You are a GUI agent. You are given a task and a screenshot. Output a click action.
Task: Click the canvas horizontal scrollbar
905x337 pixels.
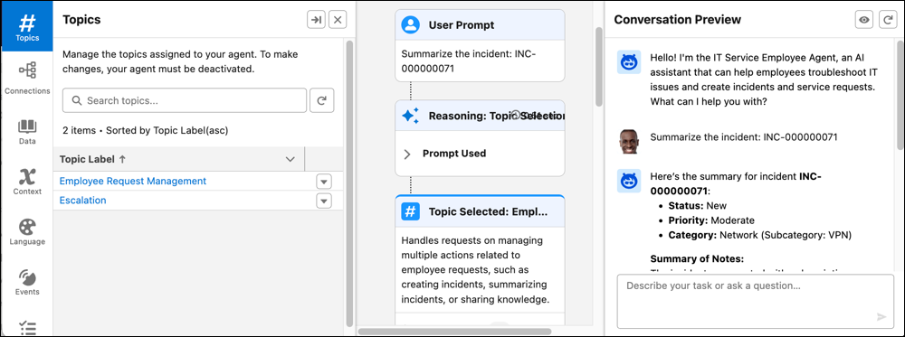(x=455, y=332)
